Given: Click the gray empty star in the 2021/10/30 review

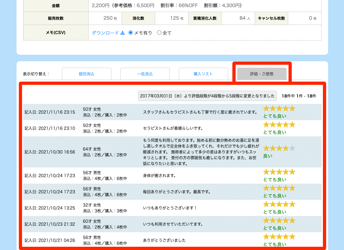Looking at the screenshot, I should coord(292,148).
